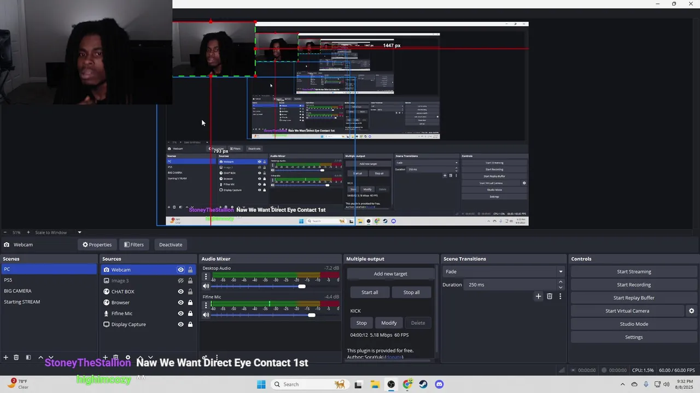Screen dimensions: 700x393
Task: Toggle lock on Webcam source
Action: pos(190,270)
